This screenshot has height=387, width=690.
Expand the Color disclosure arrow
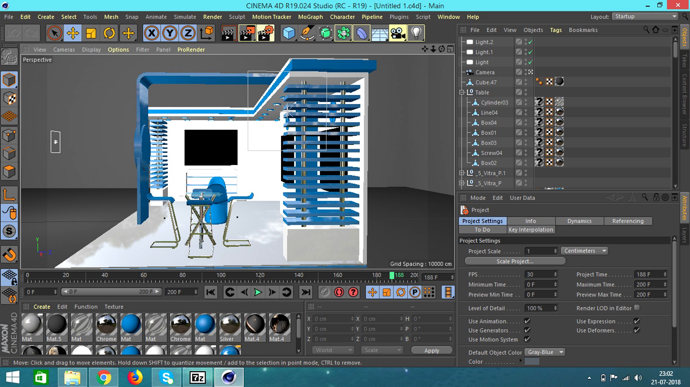(x=520, y=360)
